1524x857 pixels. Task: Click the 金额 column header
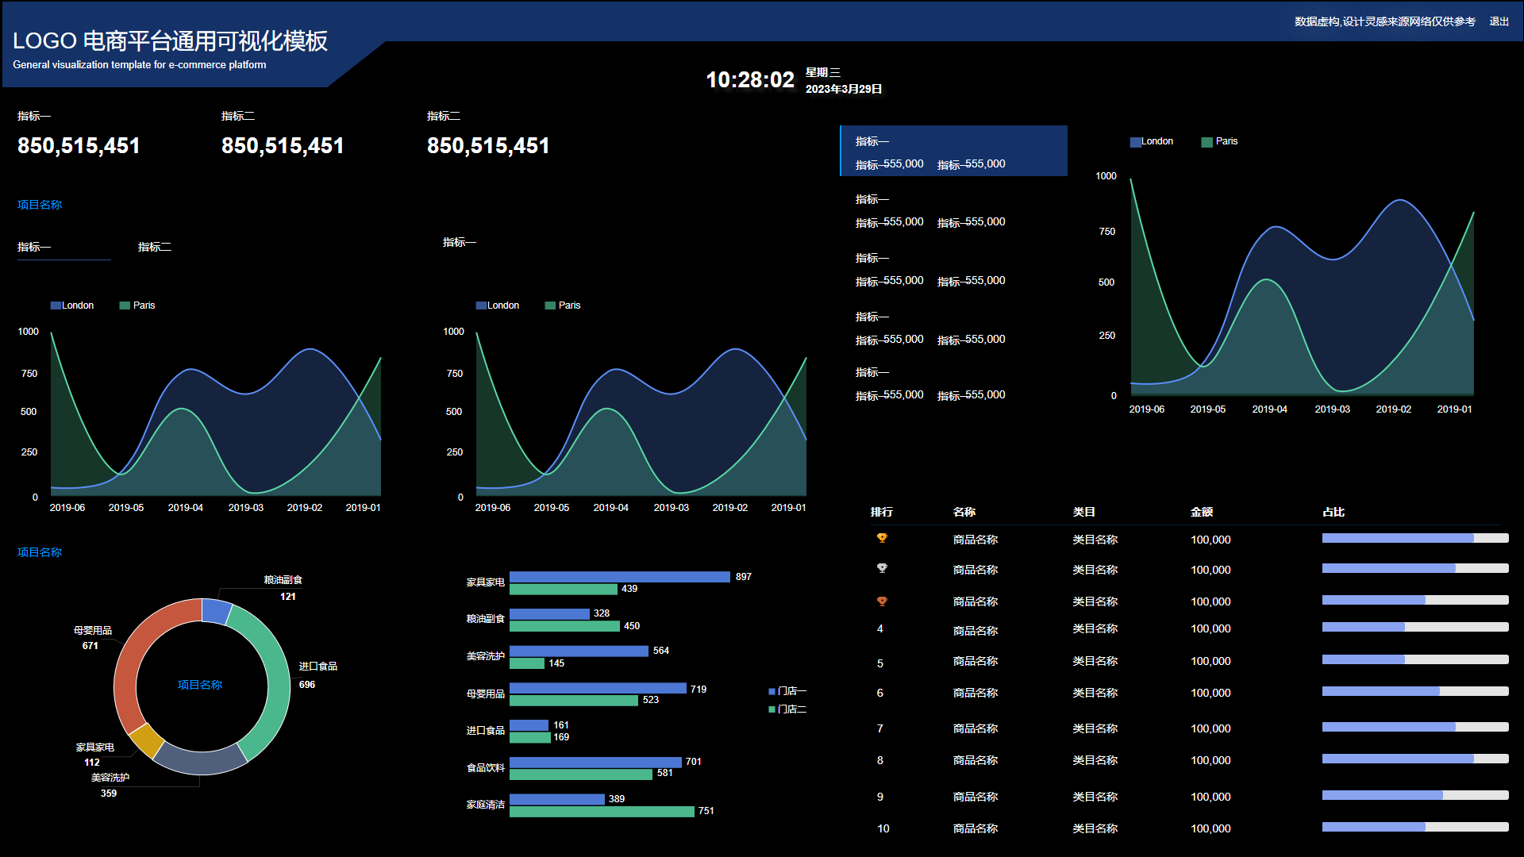click(x=1202, y=512)
